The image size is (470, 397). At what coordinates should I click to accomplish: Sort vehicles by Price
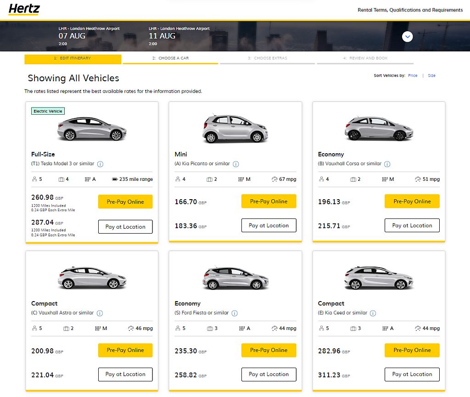413,75
